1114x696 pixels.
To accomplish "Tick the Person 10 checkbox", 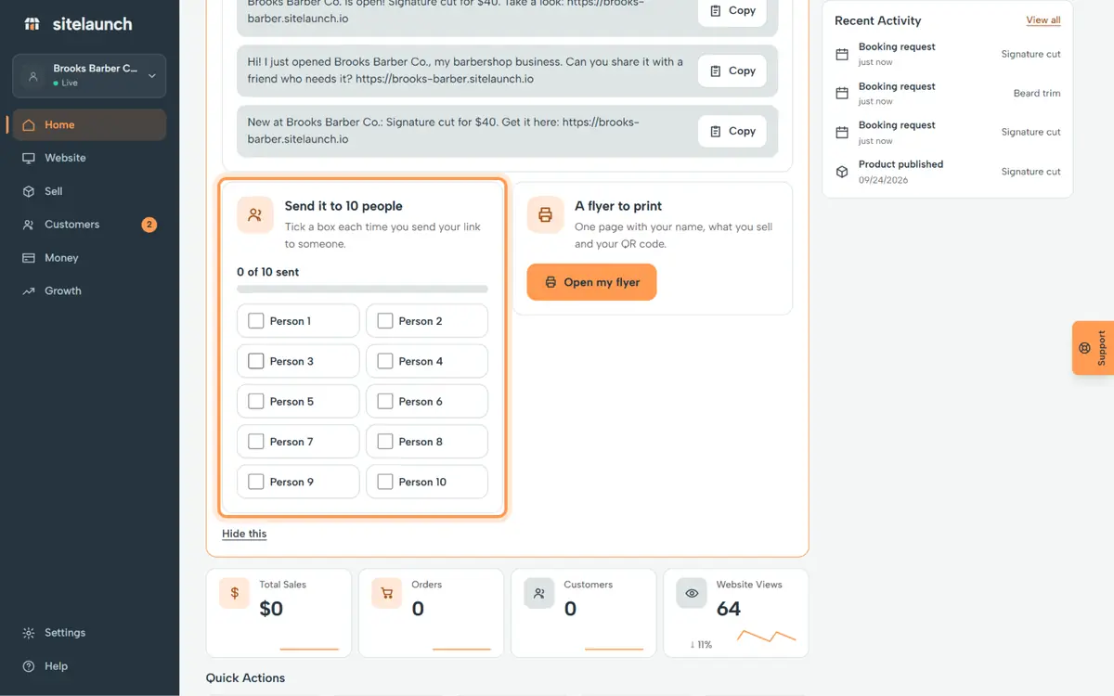I will click(x=385, y=482).
